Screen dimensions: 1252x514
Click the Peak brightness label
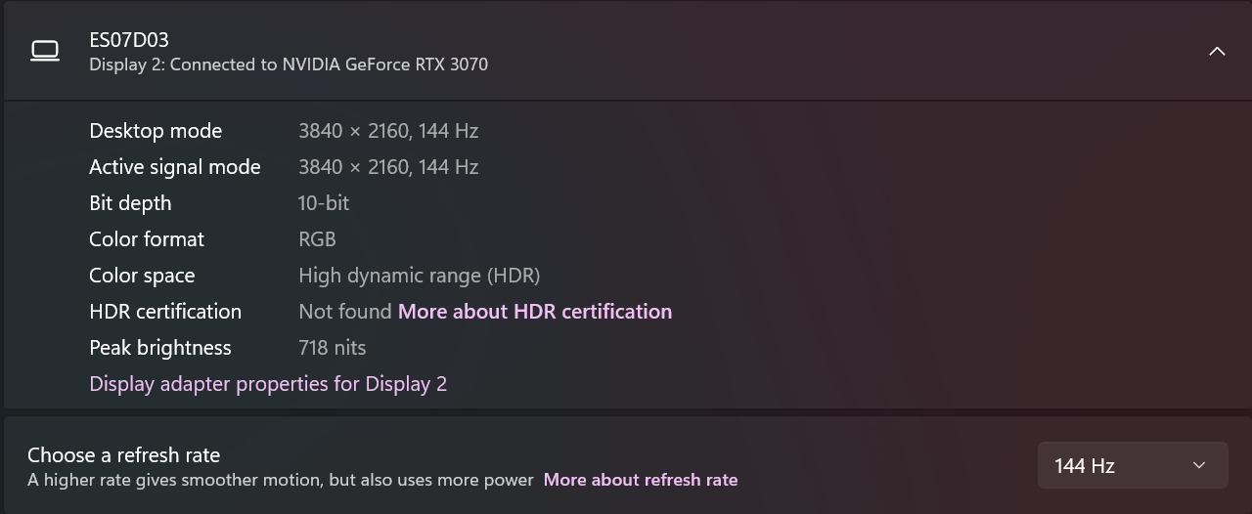[x=160, y=348]
